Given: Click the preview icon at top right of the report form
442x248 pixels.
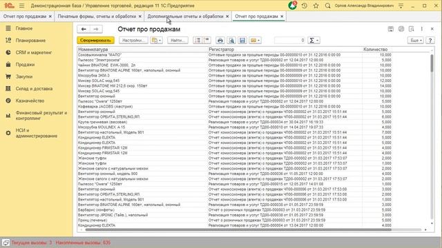Looking at the screenshot, I should click(x=412, y=29).
